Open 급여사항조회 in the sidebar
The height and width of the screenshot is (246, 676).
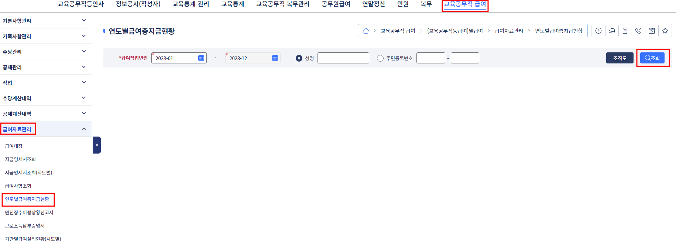point(18,186)
